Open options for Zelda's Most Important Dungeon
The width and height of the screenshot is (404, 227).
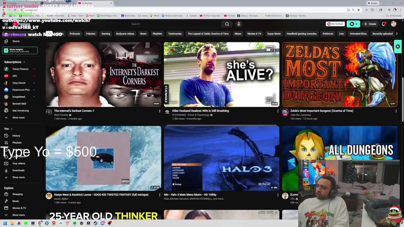click(x=396, y=111)
